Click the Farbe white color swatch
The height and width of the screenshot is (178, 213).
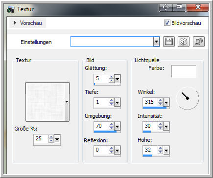click(184, 71)
